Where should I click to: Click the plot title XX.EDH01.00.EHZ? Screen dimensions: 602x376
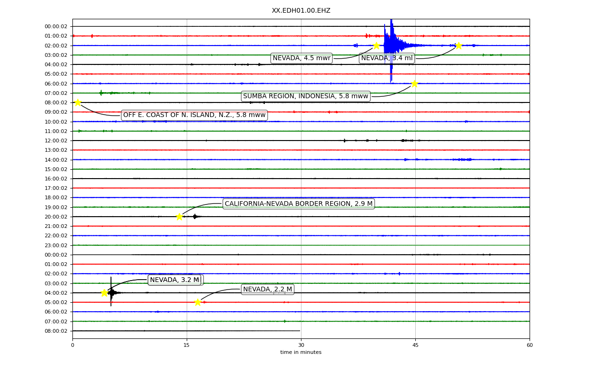[x=301, y=11]
